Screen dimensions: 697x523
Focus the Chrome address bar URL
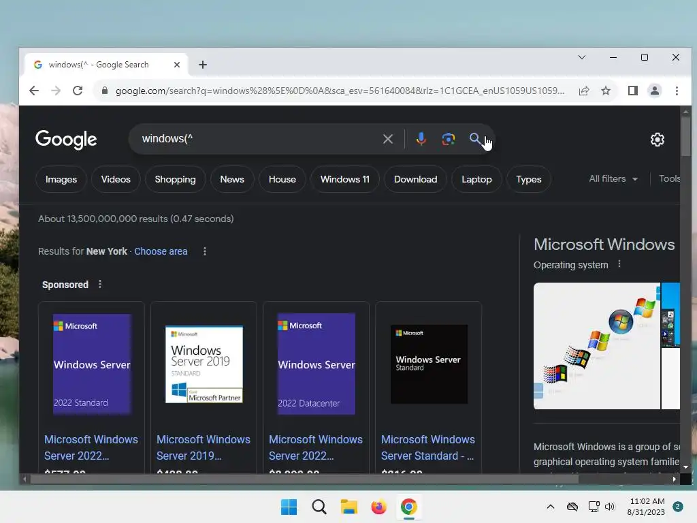(x=340, y=91)
